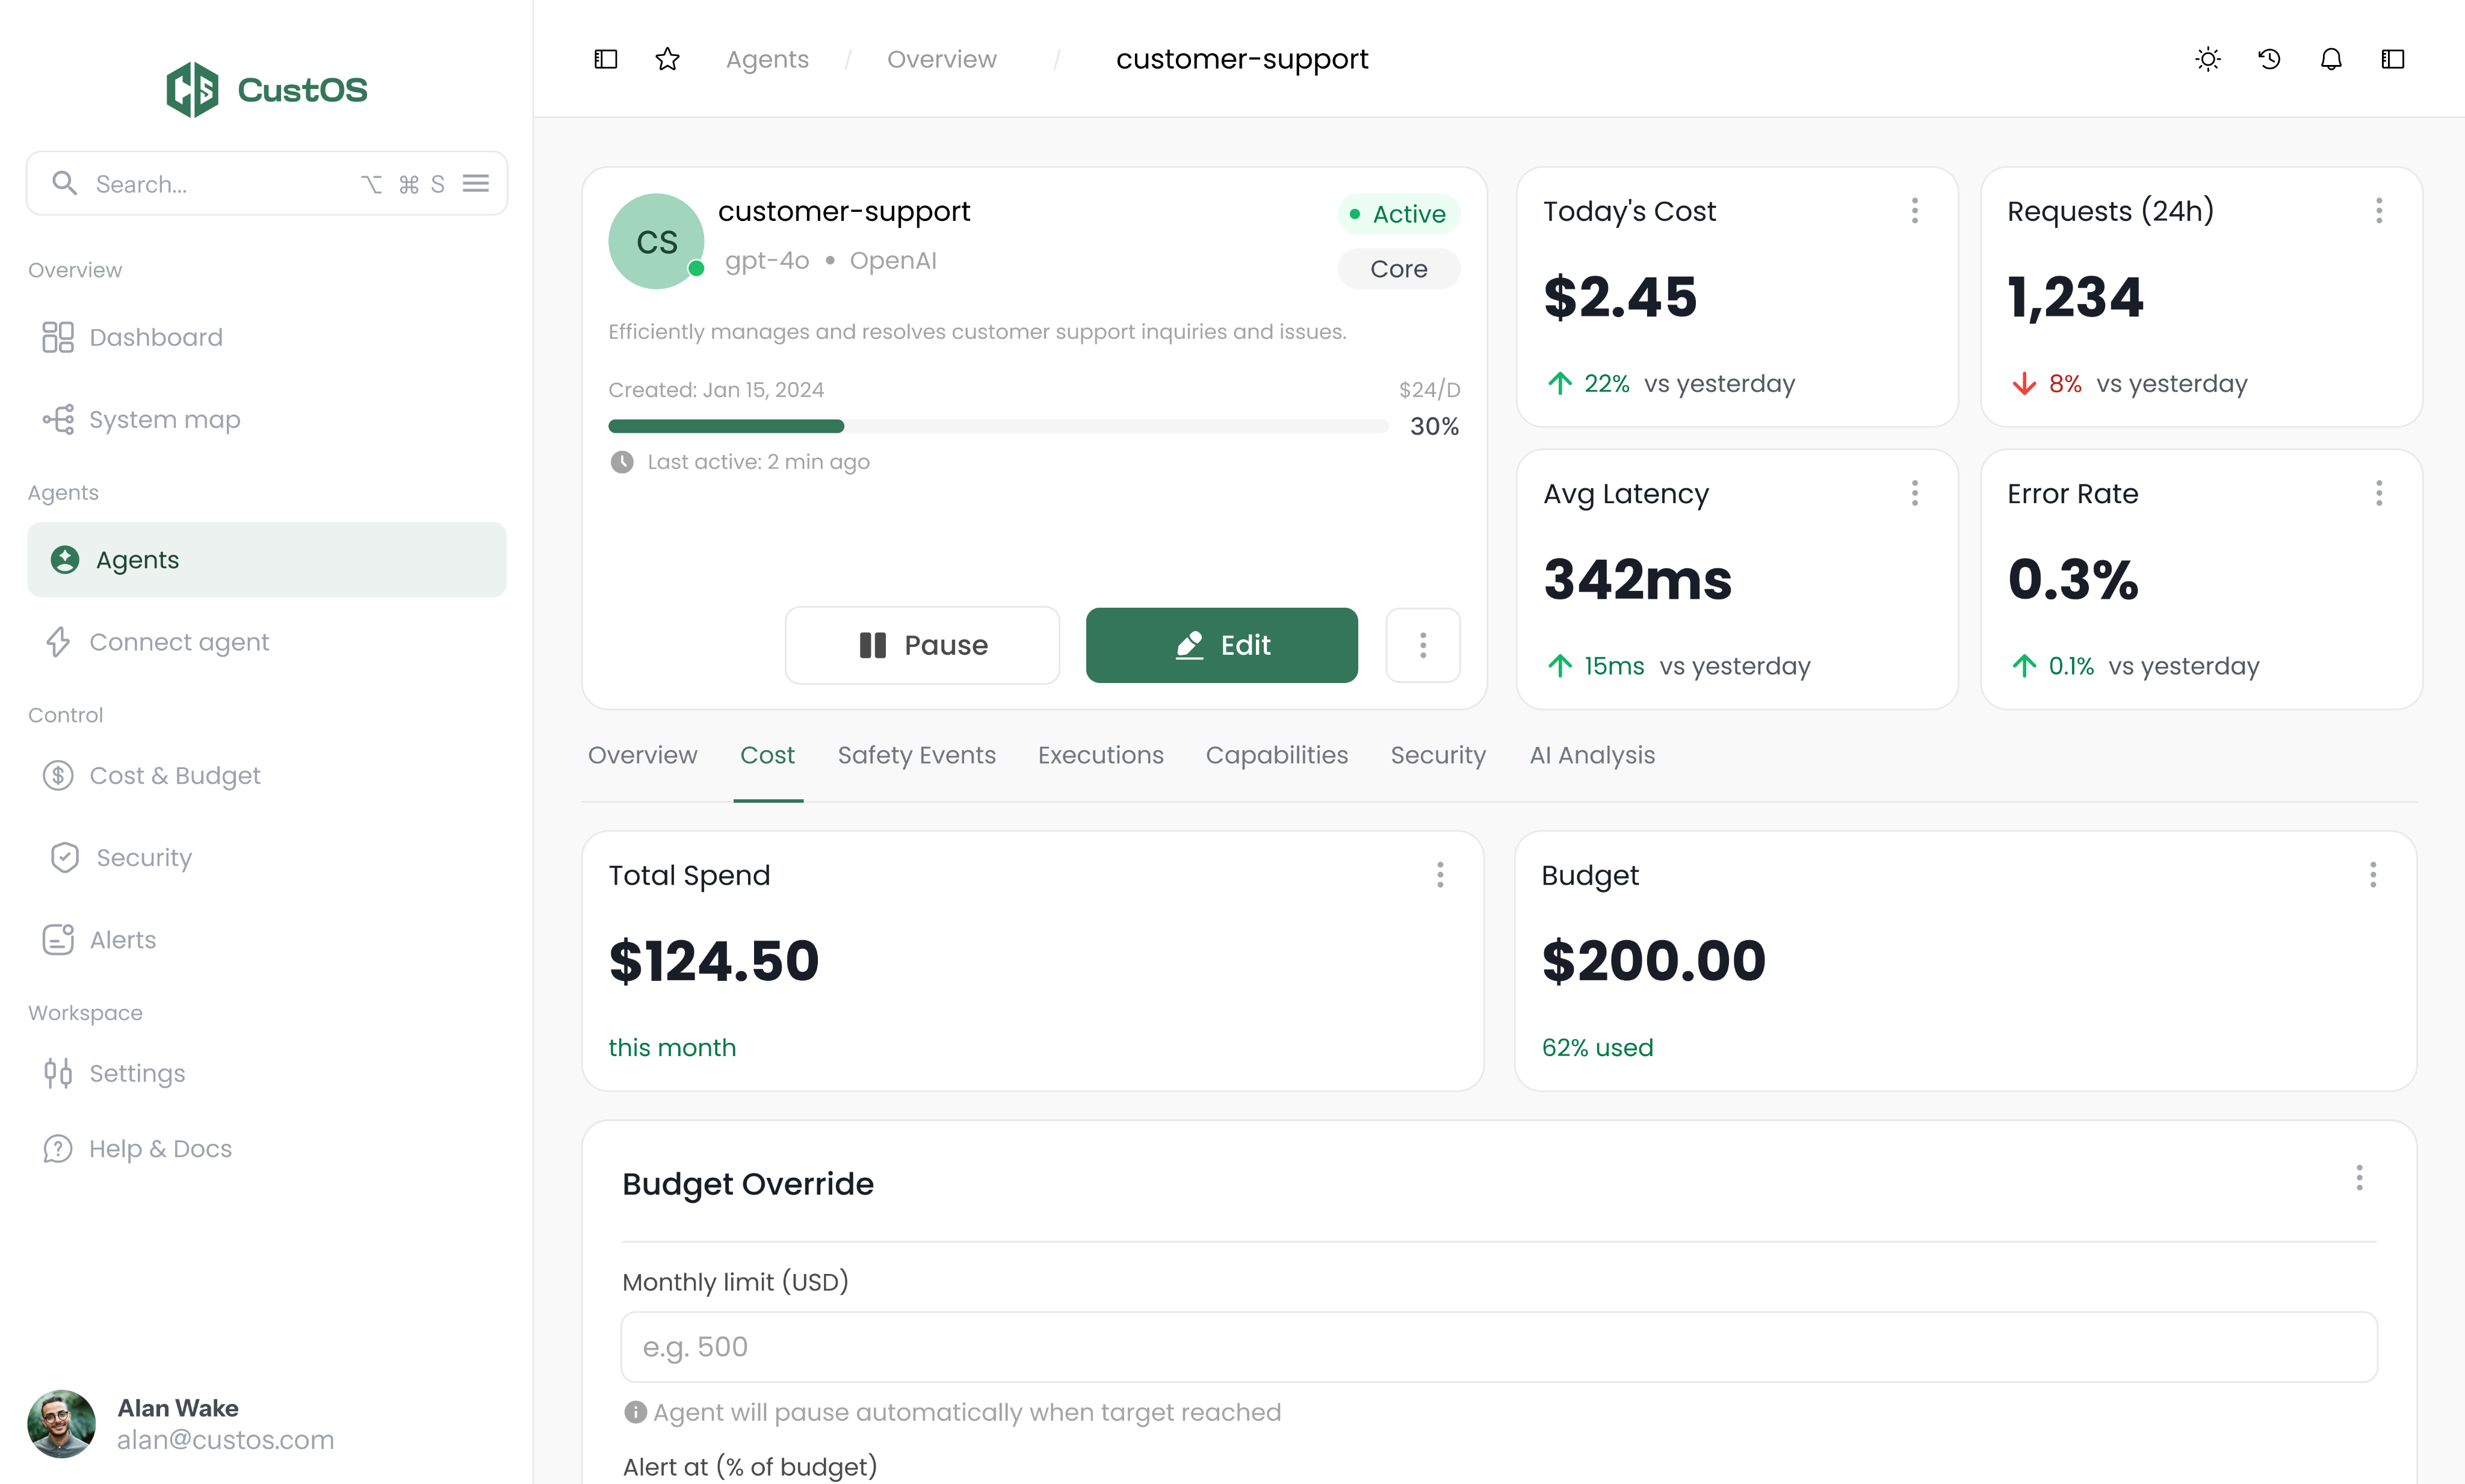Viewport: 2465px width, 1484px height.
Task: Click the '62% used' text
Action: click(1597, 1047)
